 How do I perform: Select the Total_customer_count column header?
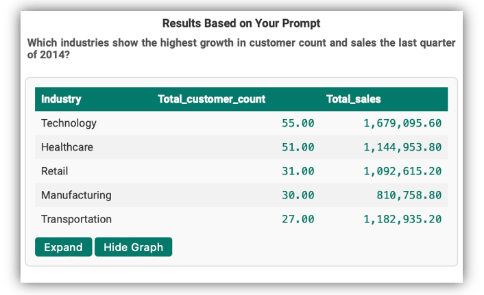coord(211,99)
